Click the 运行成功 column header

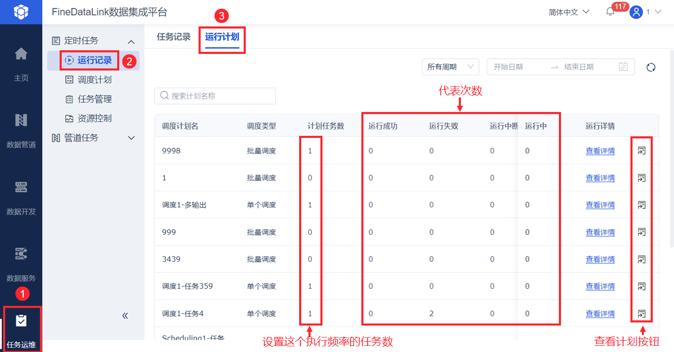click(383, 126)
